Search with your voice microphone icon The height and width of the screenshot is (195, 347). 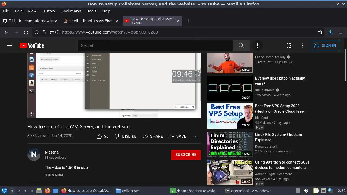coord(258,45)
